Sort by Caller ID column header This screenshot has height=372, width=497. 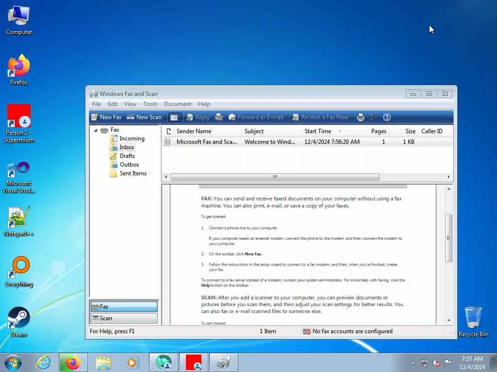tap(435, 131)
